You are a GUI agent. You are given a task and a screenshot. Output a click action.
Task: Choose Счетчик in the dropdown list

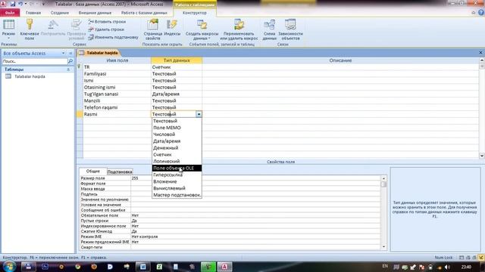pos(177,154)
